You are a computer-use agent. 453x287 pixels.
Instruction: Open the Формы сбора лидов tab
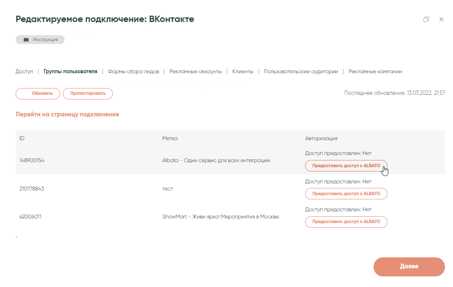pos(134,72)
